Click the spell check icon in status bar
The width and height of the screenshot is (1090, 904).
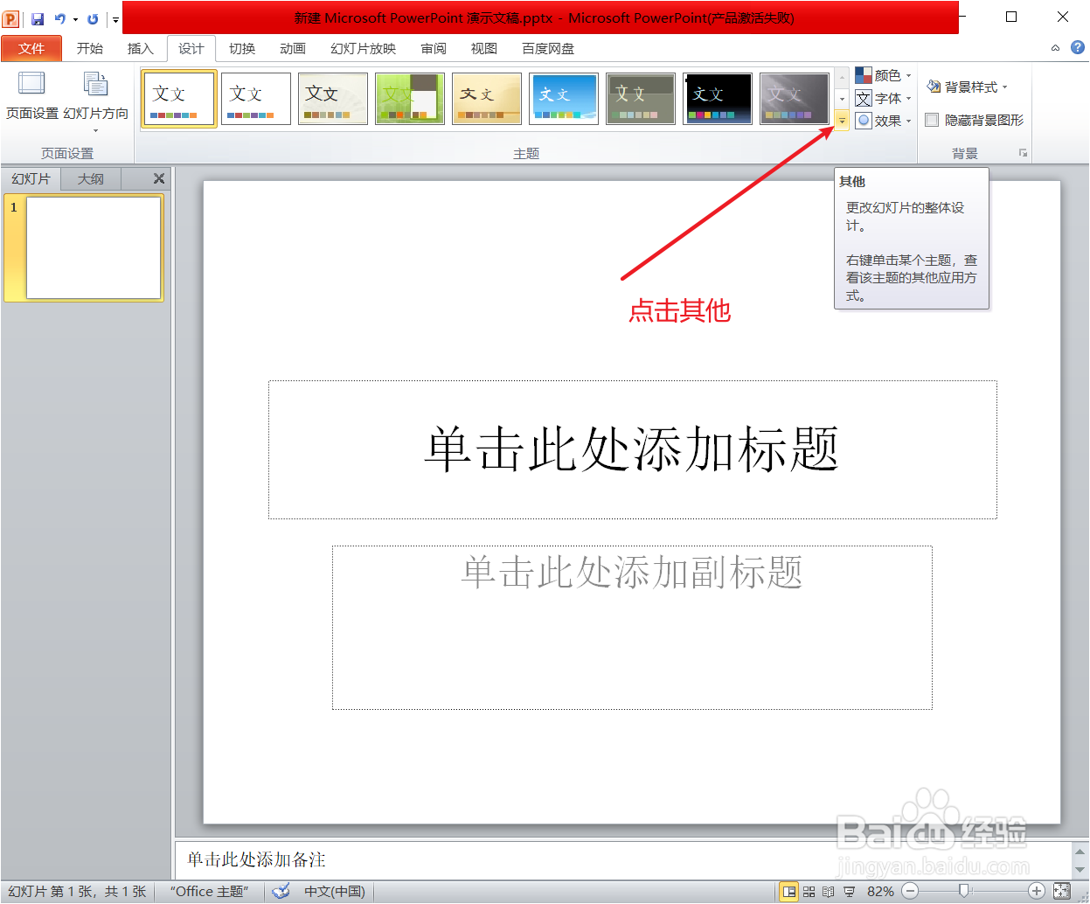point(281,891)
